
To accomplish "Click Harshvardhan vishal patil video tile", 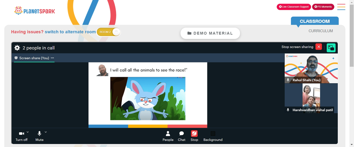I will click(x=311, y=98).
